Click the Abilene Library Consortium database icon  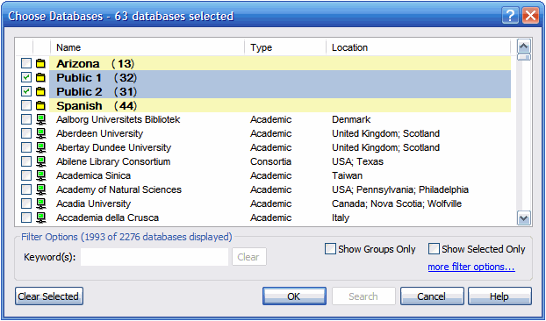coord(41,161)
